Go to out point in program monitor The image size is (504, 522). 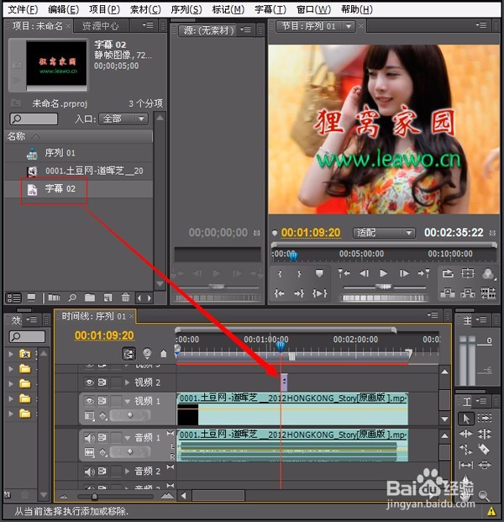299,293
